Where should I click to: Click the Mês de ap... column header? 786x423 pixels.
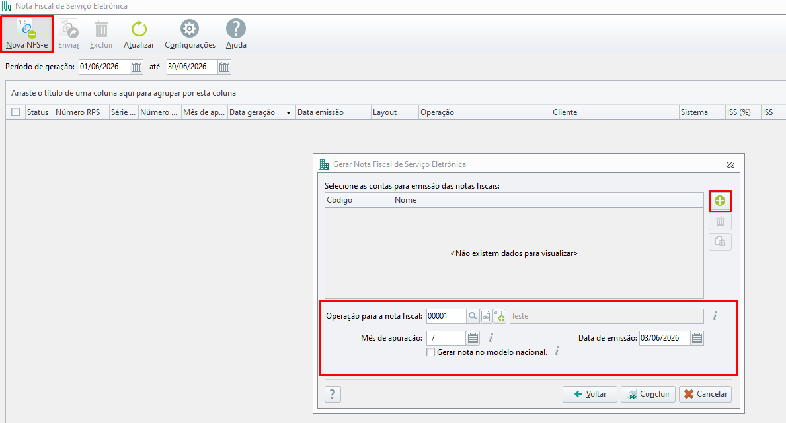click(x=204, y=112)
